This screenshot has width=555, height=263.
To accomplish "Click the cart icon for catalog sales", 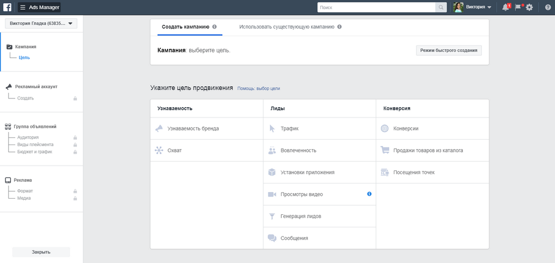I will [x=385, y=150].
